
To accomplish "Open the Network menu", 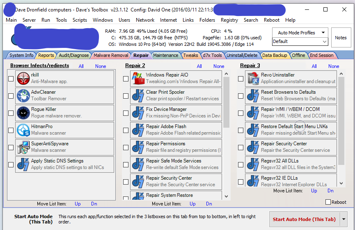I will [x=145, y=20].
